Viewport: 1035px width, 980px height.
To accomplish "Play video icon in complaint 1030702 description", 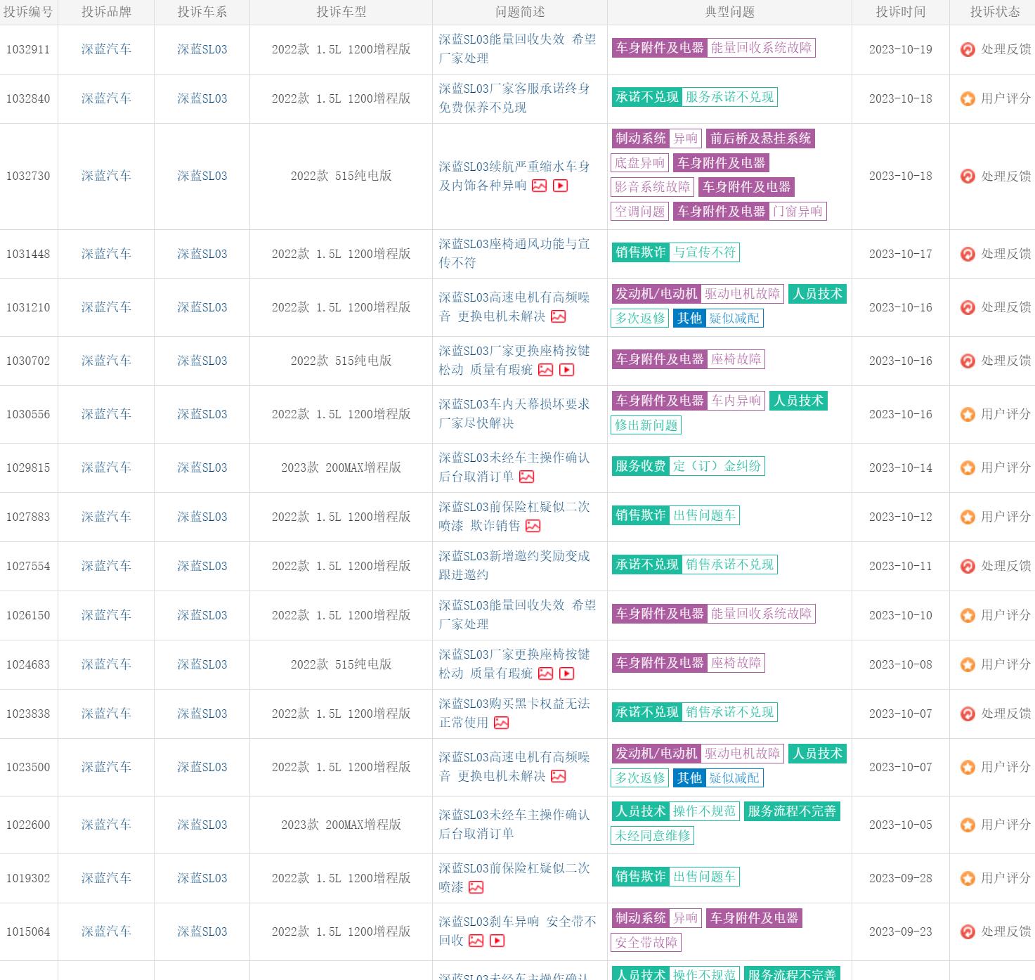I will 566,370.
